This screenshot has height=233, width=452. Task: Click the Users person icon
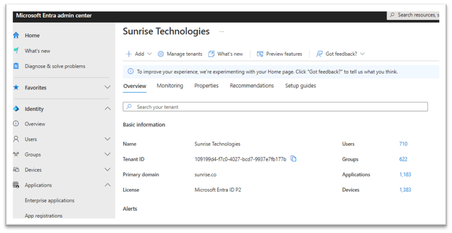point(16,139)
